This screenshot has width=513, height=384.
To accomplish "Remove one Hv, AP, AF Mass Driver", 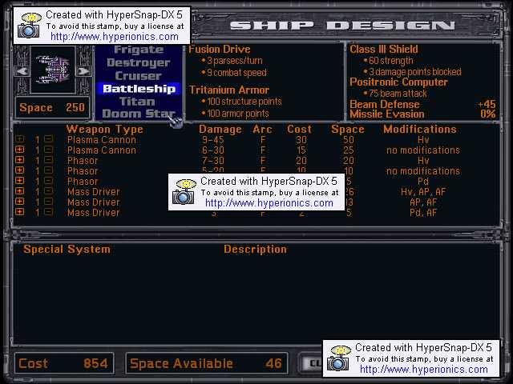I will tap(48, 192).
